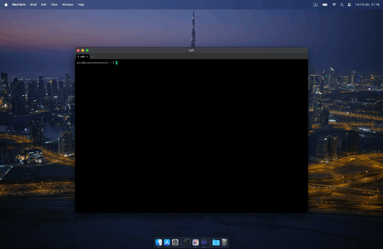383x249 pixels.
Task: Open Control Center in the menu bar
Action: pos(349,4)
